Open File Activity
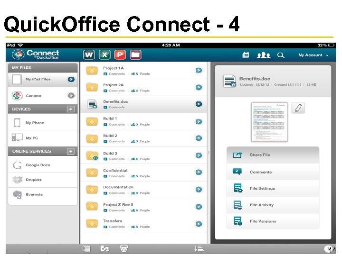 point(273,205)
